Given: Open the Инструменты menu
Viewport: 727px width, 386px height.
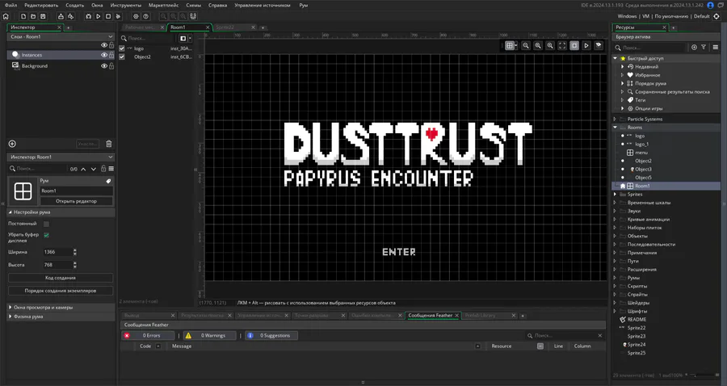Looking at the screenshot, I should (126, 5).
